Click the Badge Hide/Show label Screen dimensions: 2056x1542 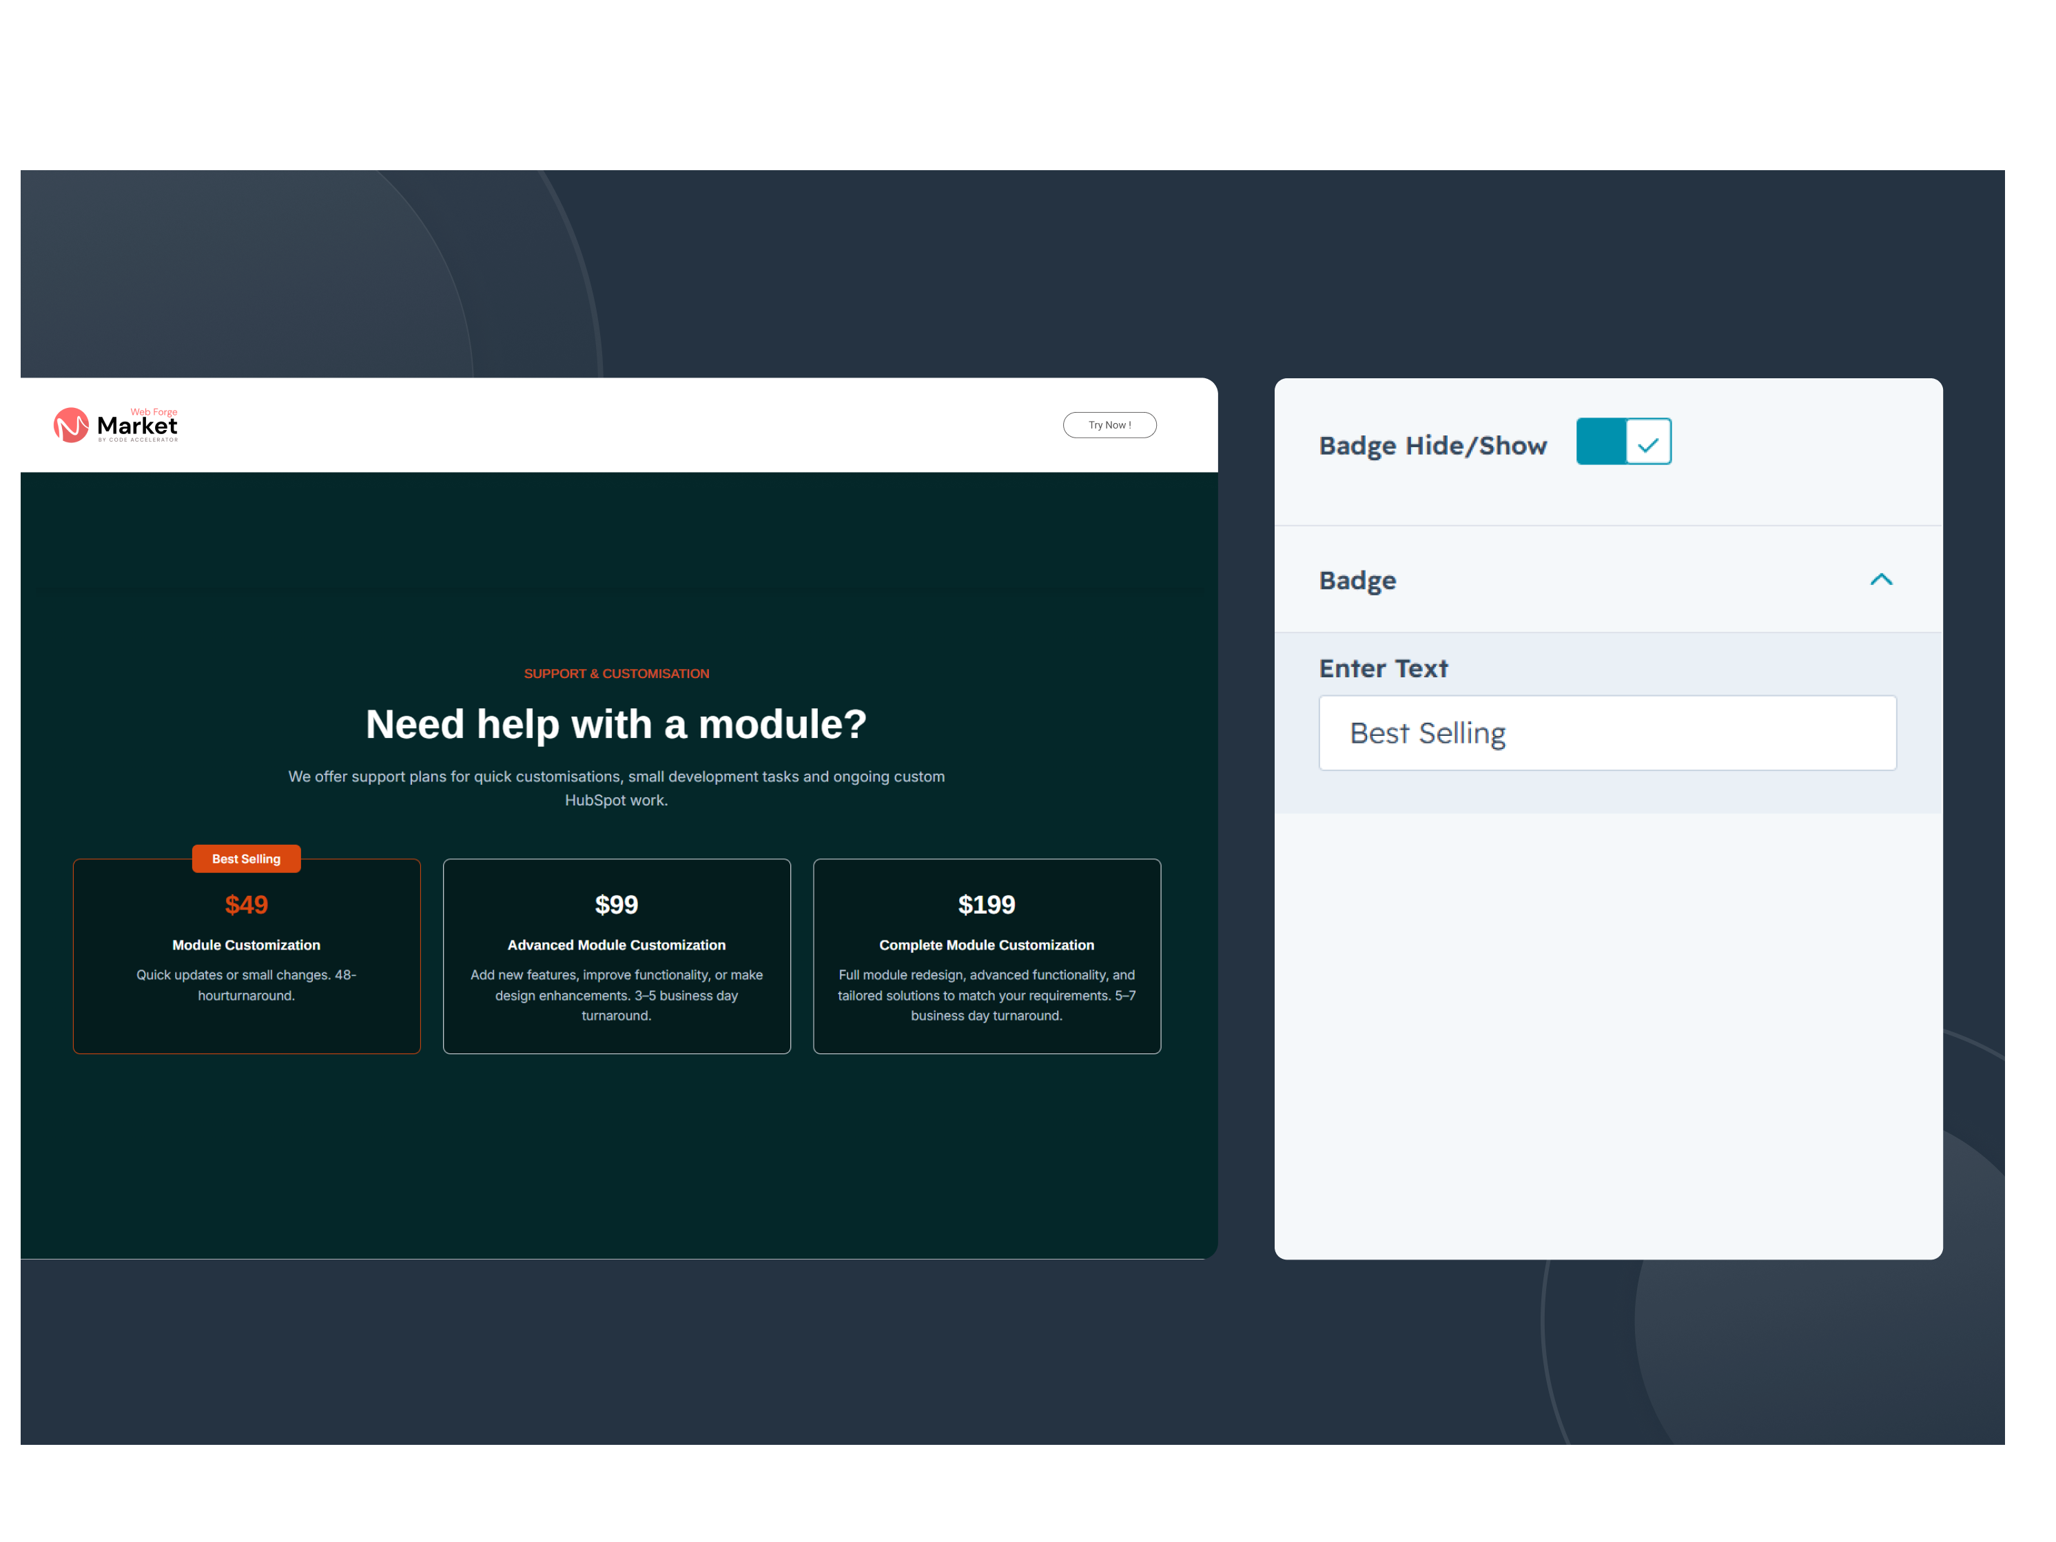point(1432,445)
